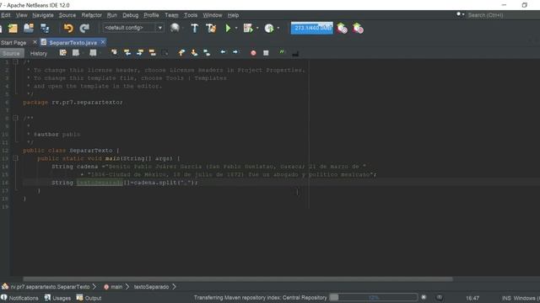This screenshot has height=303, width=540.
Task: Click Next Bookmark icon
Action: 194,53
